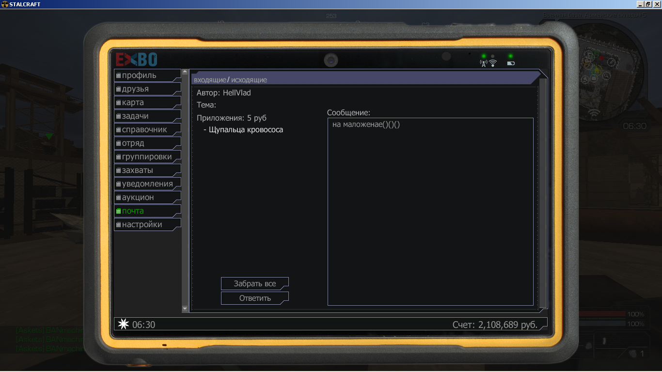
Task: Open the захваты section
Action: click(x=147, y=170)
